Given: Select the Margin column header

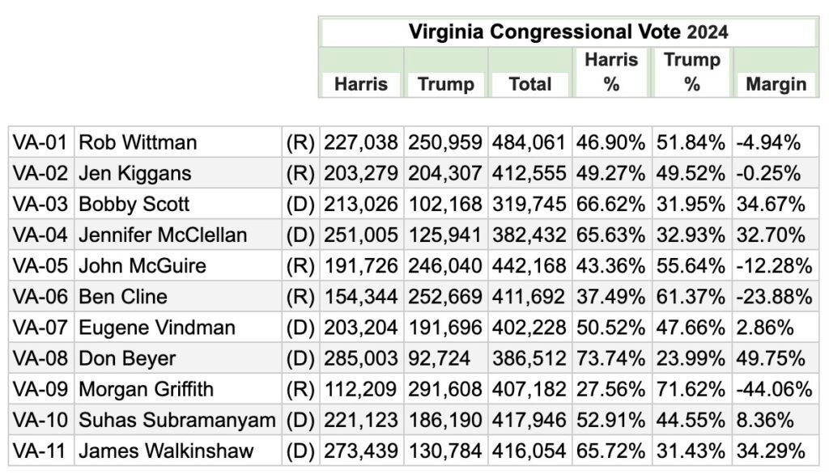Looking at the screenshot, I should click(x=776, y=84).
